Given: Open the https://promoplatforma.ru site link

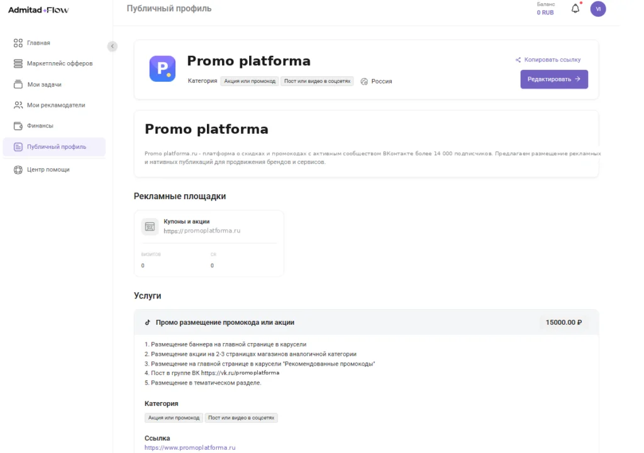Looking at the screenshot, I should (x=202, y=231).
